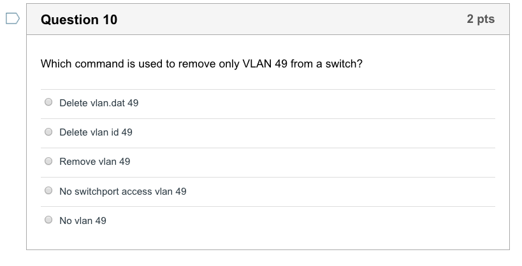The width and height of the screenshot is (522, 266).
Task: Pick the No switchport access vlan 49 radio
Action: tap(48, 190)
